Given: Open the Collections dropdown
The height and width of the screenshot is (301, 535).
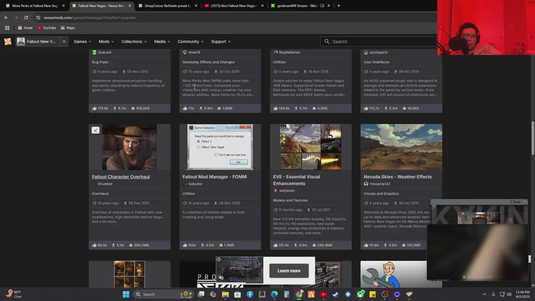Looking at the screenshot, I should (134, 41).
